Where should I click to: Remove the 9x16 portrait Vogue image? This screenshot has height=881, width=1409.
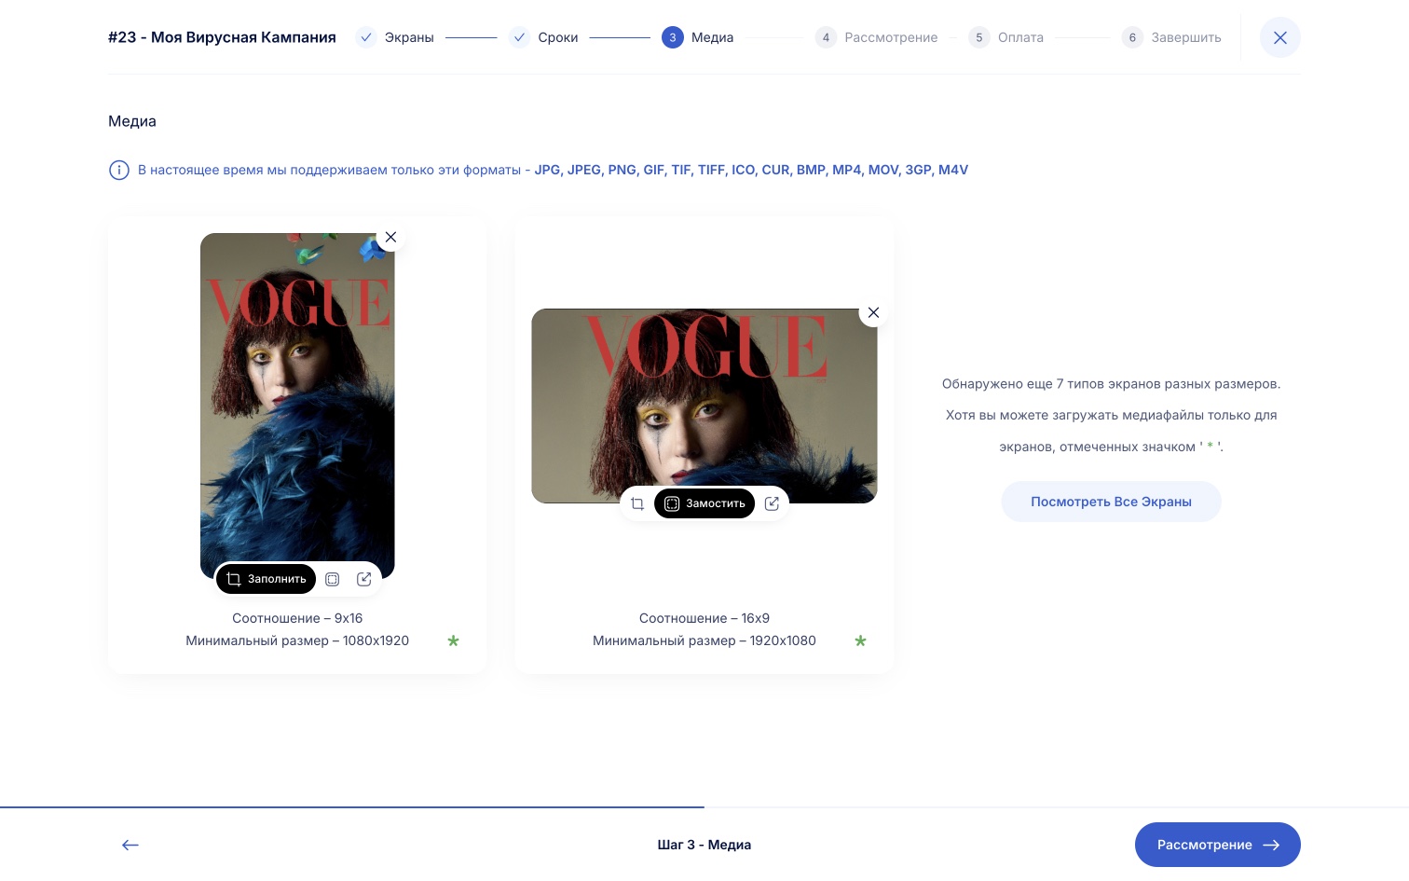pyautogui.click(x=390, y=237)
